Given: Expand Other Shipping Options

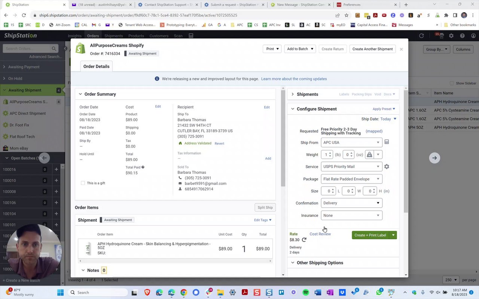Looking at the screenshot, I should [293, 263].
